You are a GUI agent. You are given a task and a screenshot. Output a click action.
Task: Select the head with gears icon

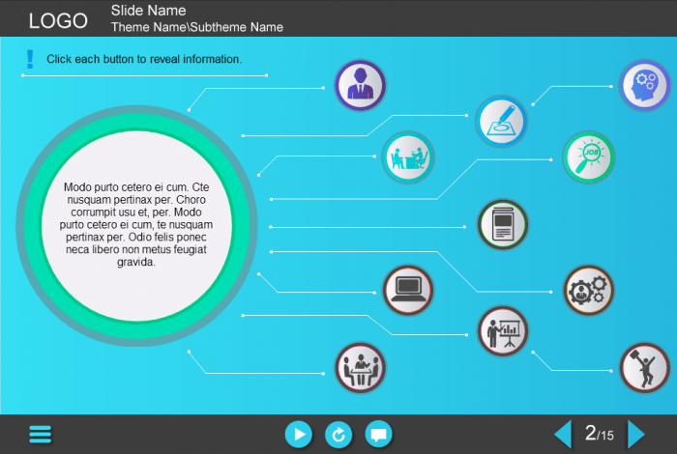click(643, 85)
